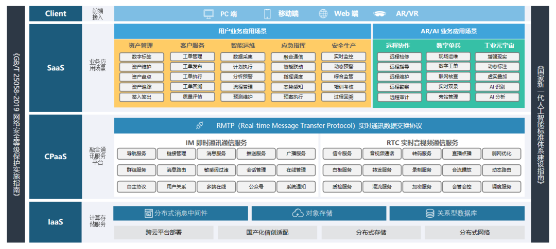Select the CPaaS layer block
556x249 pixels.
tap(55, 157)
